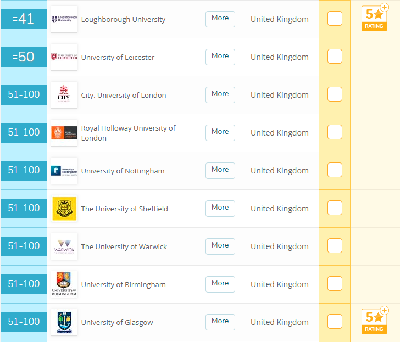Expand More for The University of Warwick
The width and height of the screenshot is (400, 342).
coord(220,246)
